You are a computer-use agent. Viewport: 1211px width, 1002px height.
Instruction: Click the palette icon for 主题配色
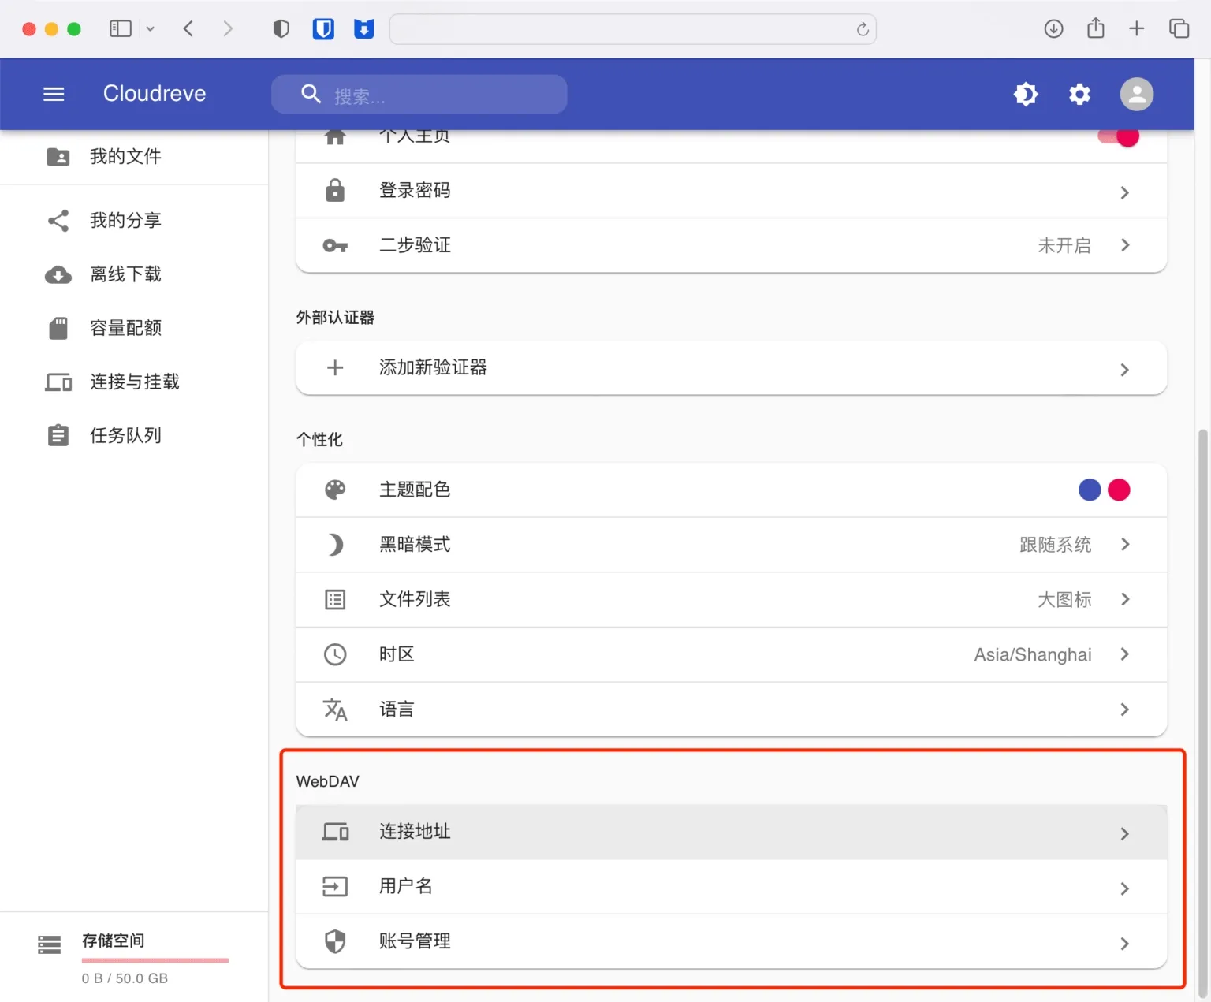[x=335, y=490]
